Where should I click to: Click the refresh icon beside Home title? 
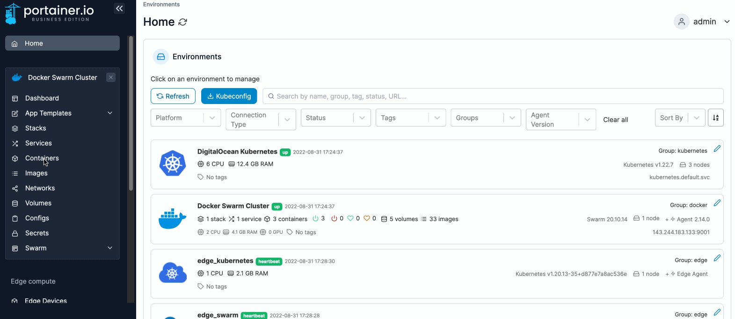pos(183,22)
